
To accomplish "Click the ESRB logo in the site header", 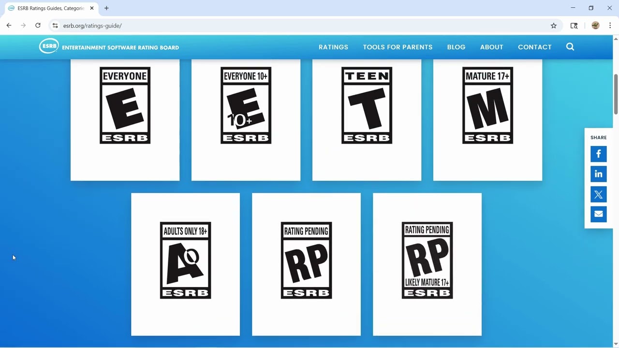I will 49,46.
